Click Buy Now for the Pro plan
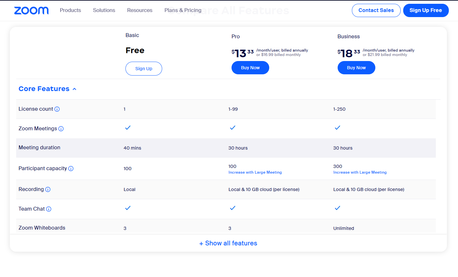Viewport: 458px width, 277px height. [250, 68]
